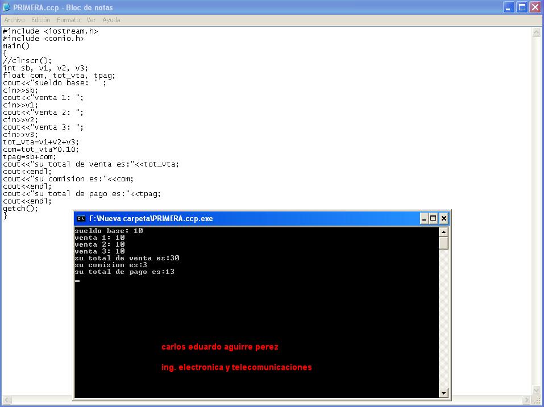Click the 'cout<<"sueldo base: " ;' line
Viewport: 544px width, 407px height.
[x=55, y=83]
